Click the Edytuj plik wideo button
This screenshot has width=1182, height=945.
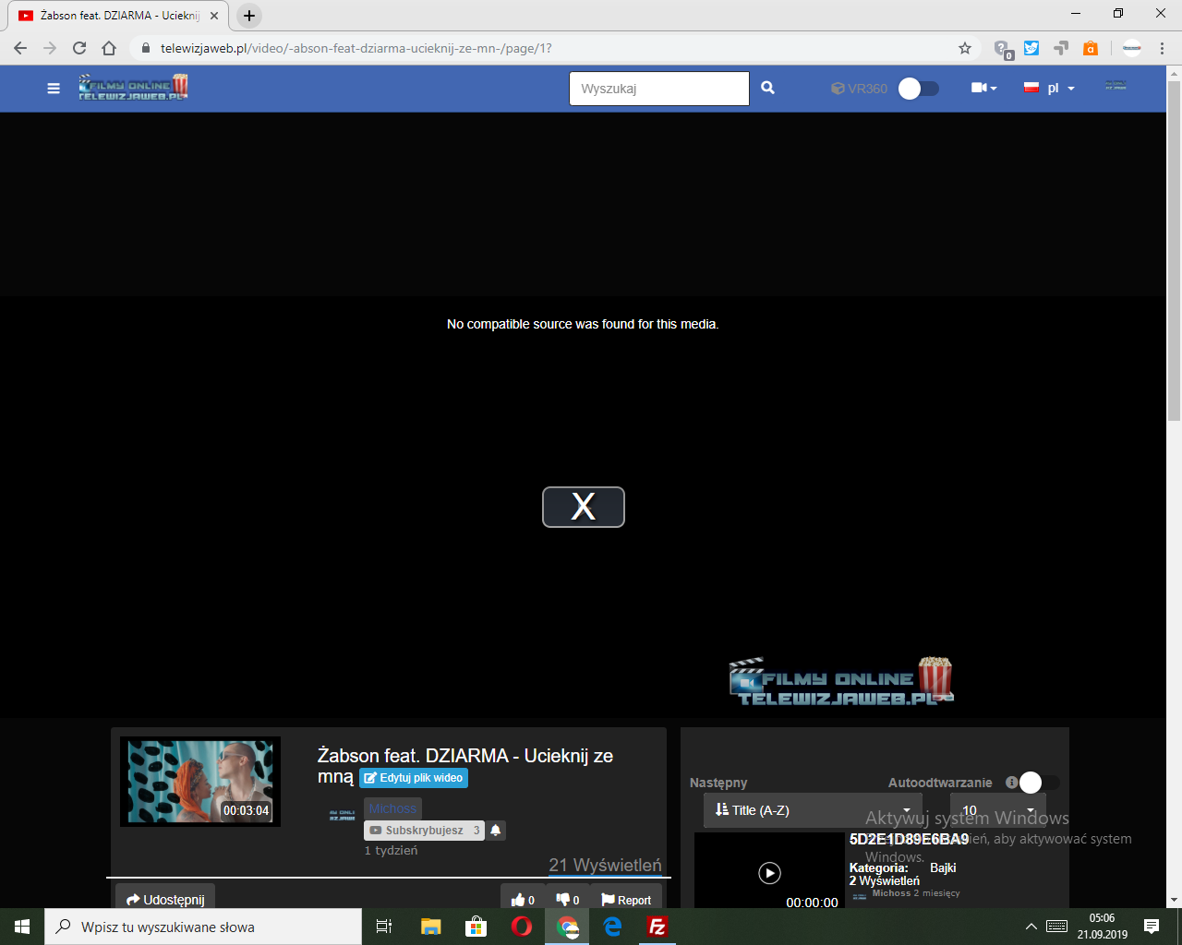click(414, 778)
